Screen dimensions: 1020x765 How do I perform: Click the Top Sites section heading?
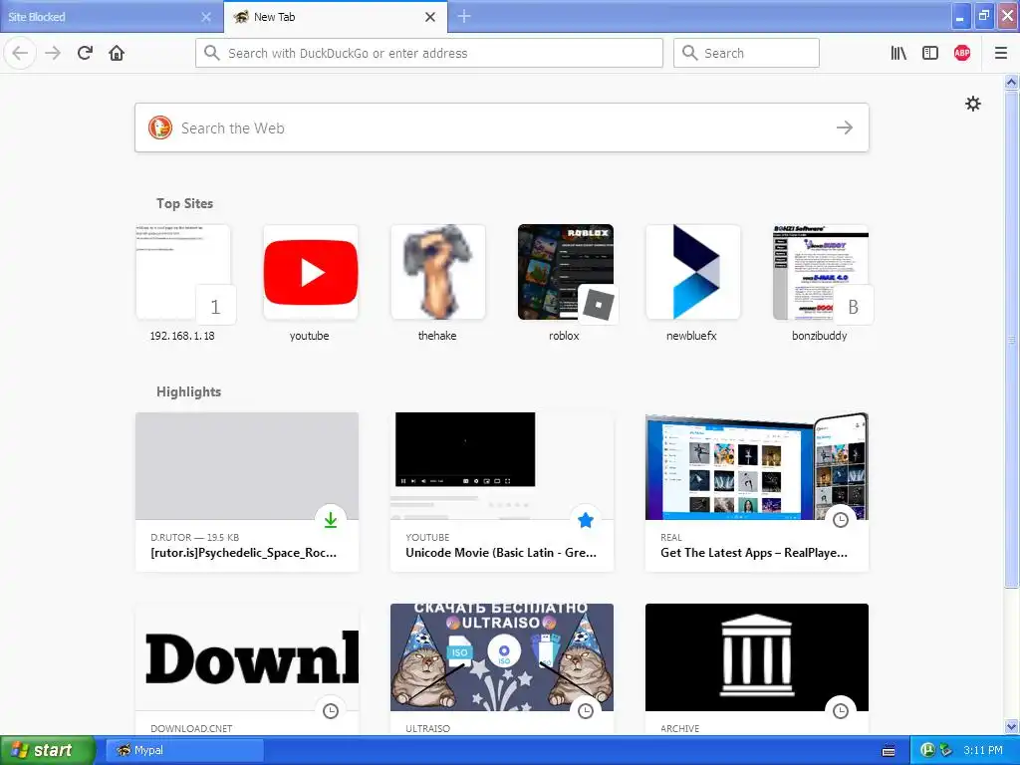184,203
